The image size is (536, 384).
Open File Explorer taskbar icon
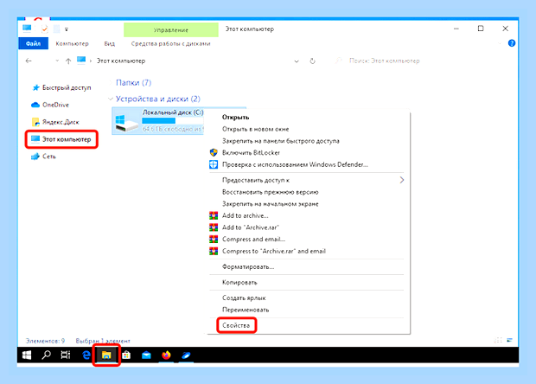pyautogui.click(x=106, y=355)
